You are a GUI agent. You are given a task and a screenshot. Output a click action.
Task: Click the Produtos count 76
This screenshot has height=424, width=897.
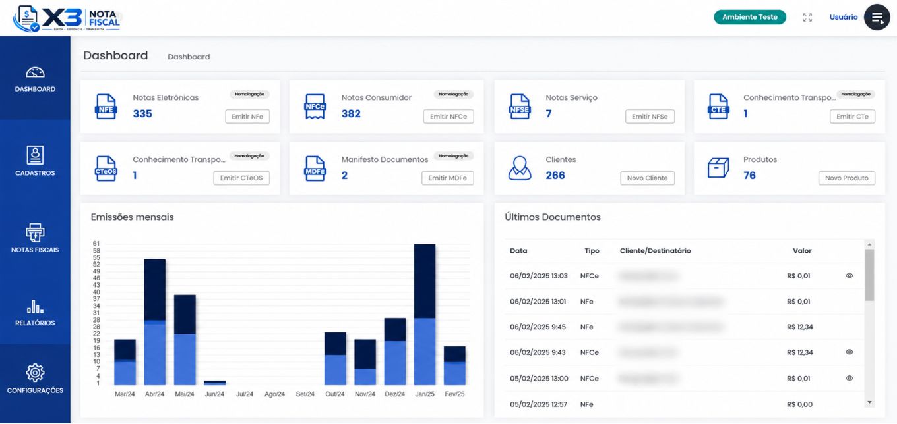pyautogui.click(x=749, y=175)
